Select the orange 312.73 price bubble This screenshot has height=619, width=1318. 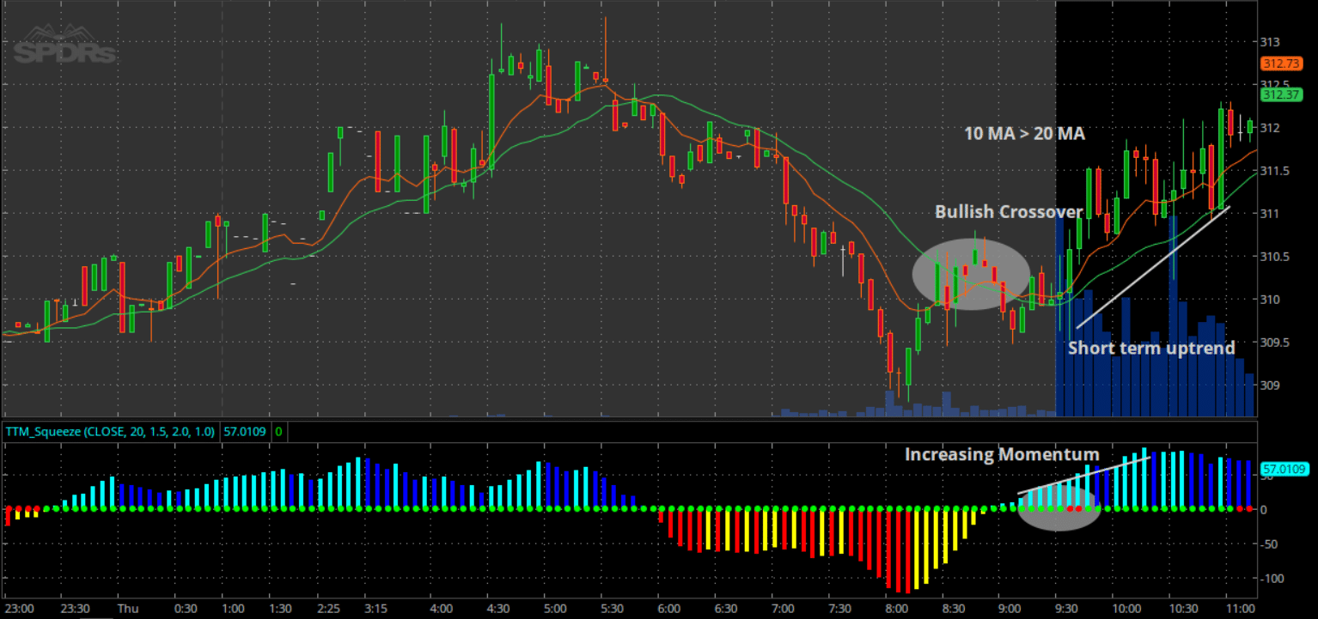tap(1280, 64)
